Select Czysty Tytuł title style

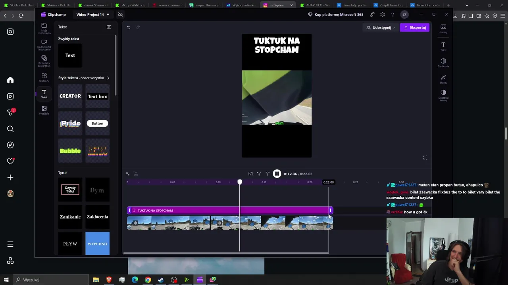tap(70, 190)
